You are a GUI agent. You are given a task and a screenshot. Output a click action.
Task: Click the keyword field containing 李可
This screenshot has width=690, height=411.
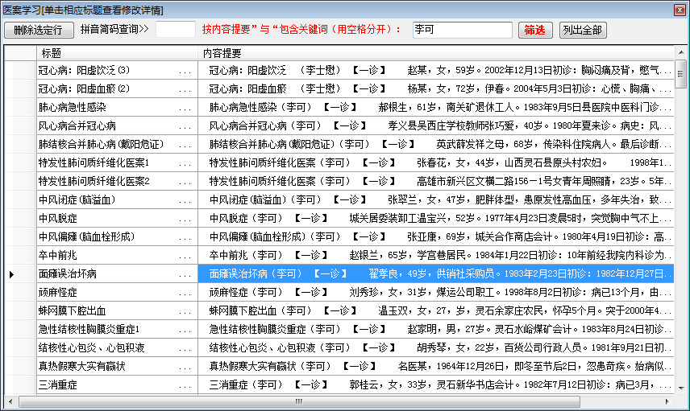462,30
